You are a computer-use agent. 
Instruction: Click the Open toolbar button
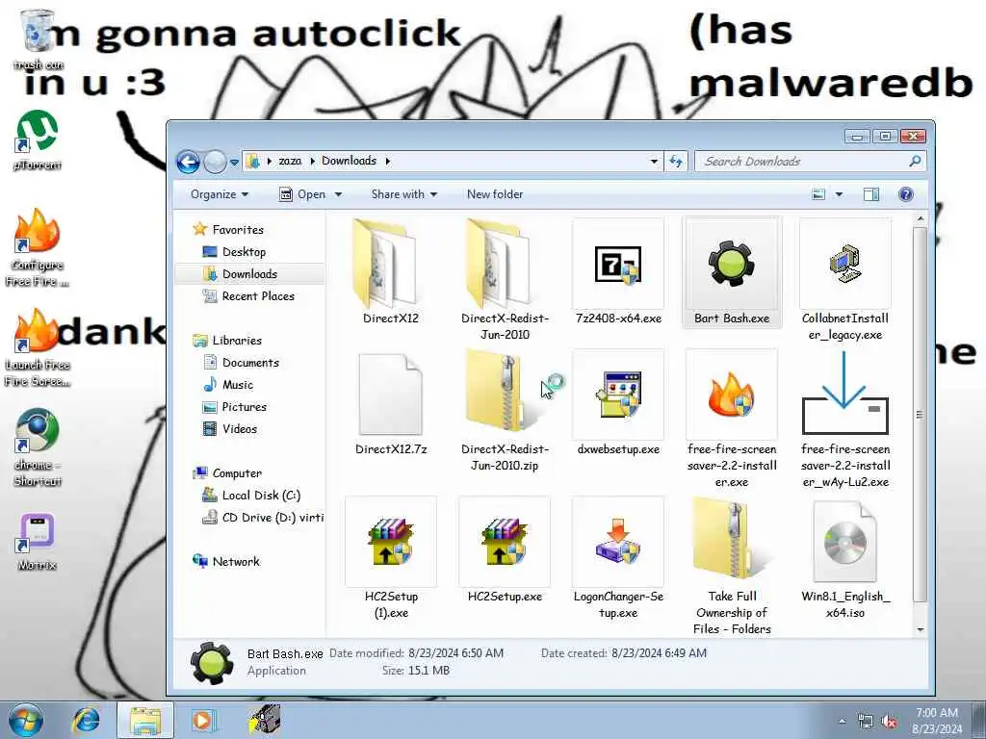[x=302, y=194]
